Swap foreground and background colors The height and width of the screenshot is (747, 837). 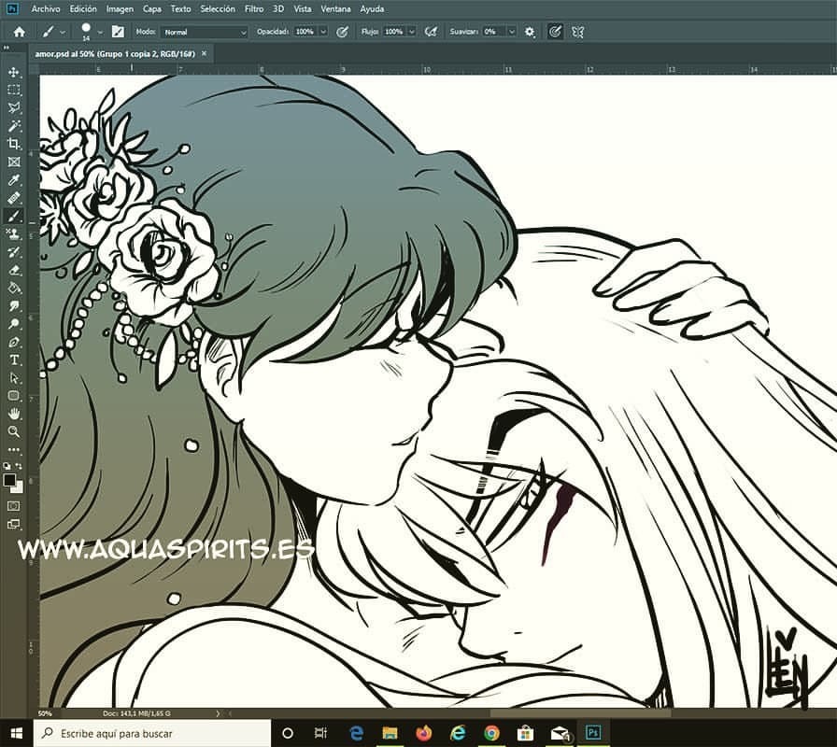pos(20,466)
